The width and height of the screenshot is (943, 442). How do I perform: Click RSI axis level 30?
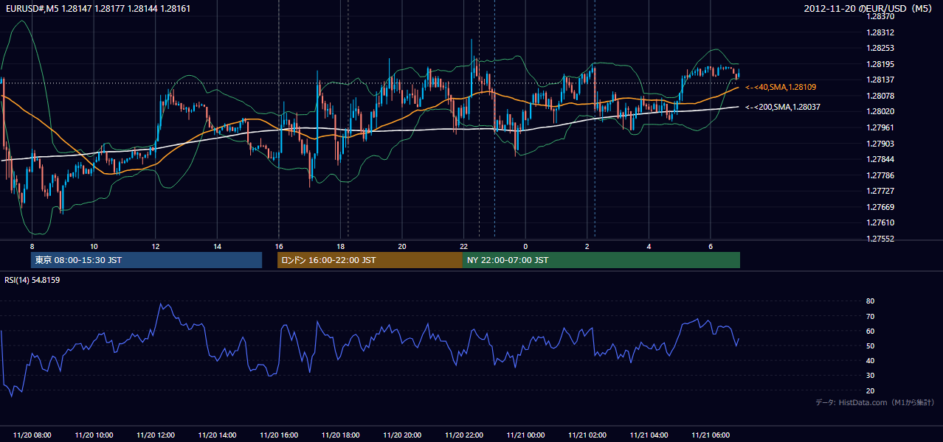[x=870, y=375]
